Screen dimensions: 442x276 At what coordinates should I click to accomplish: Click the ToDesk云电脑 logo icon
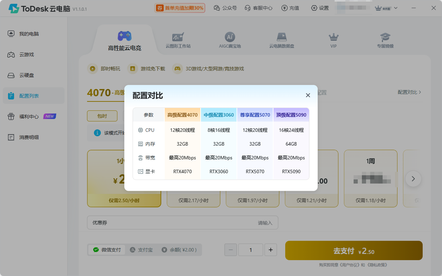pos(14,8)
